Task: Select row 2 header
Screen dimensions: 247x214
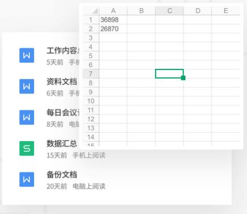Action: pos(91,28)
